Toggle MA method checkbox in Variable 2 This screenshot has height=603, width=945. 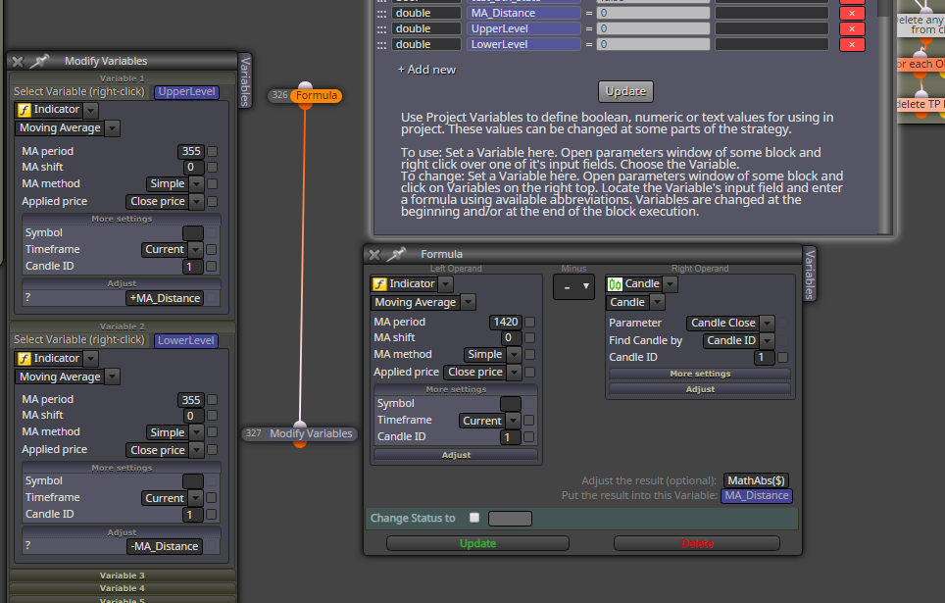pos(212,432)
